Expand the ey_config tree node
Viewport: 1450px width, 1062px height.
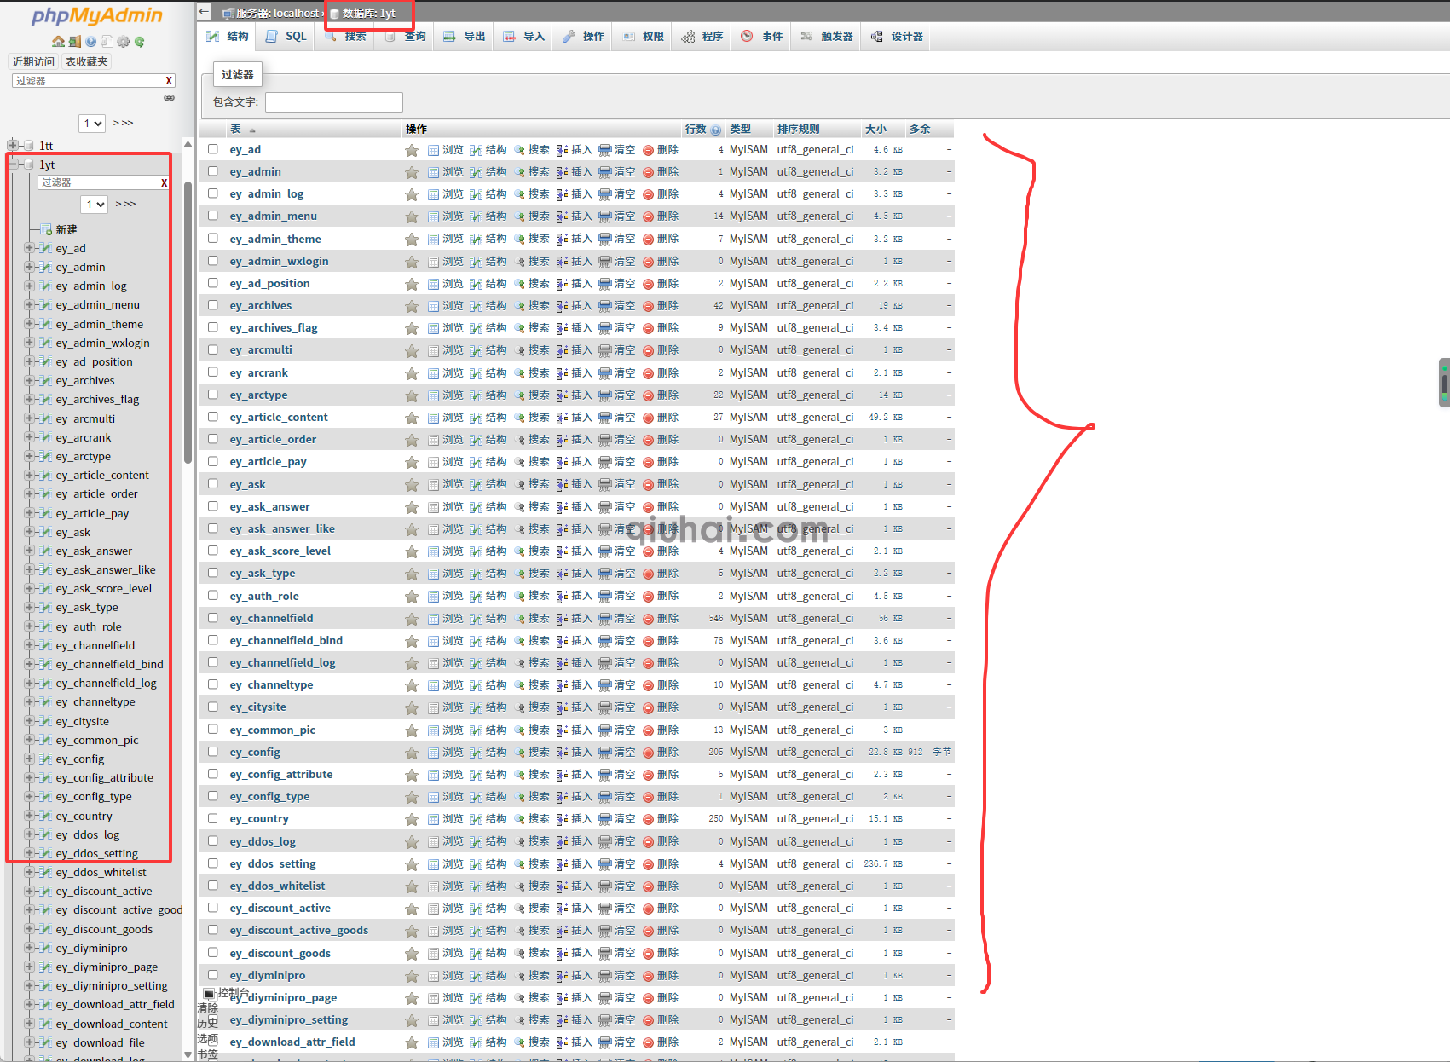tap(30, 759)
